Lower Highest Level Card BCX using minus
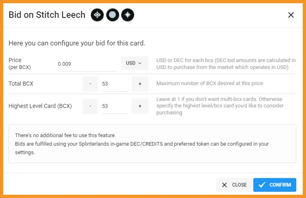This screenshot has height=198, width=306. (x=90, y=106)
